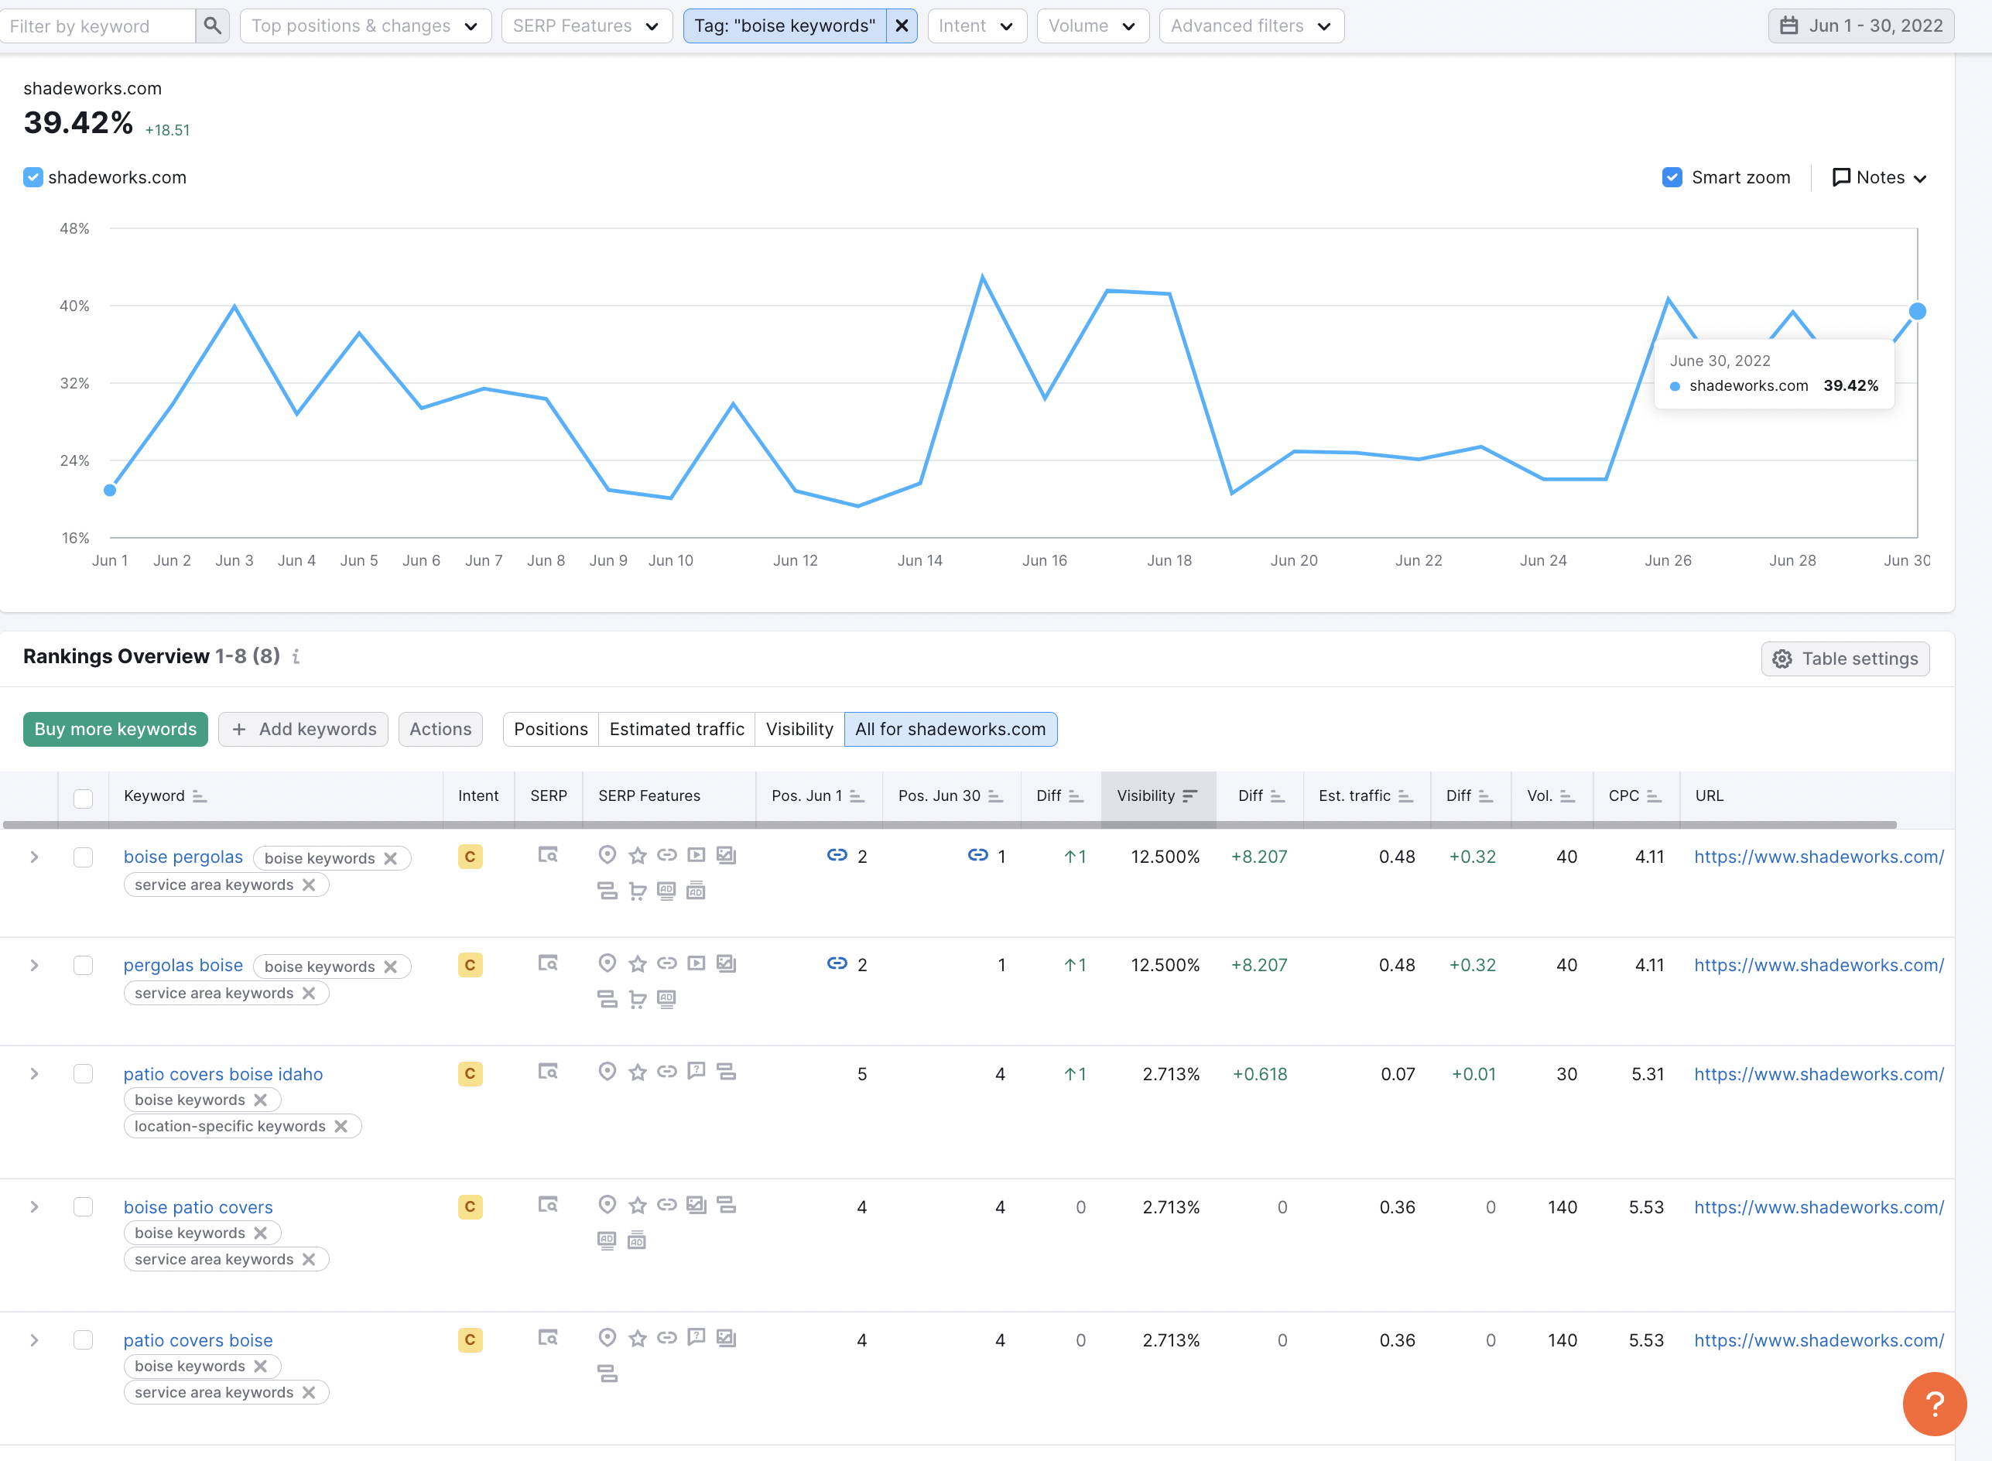Open Table settings gear button
Screen dimensions: 1992x1461
[1845, 659]
